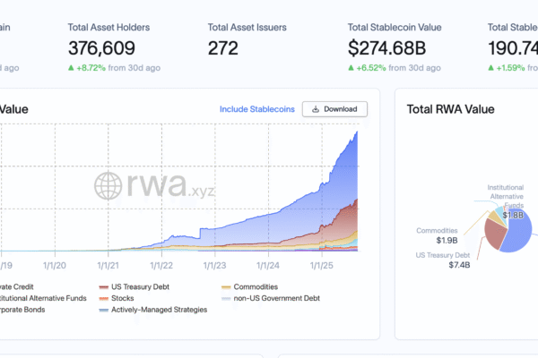Toggle Institutional Alternative Funds legend entry
This screenshot has width=538, height=358.
(45, 298)
